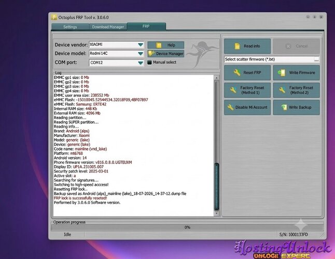The height and width of the screenshot is (259, 335).
Task: Click the 'Brand: Android (alps)' log line
Action: 72,131
